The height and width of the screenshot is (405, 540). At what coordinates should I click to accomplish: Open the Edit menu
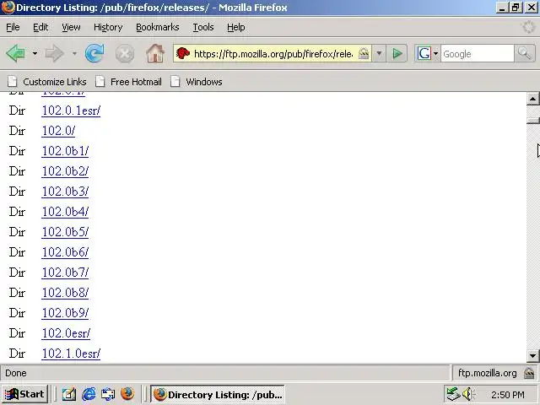click(x=40, y=27)
